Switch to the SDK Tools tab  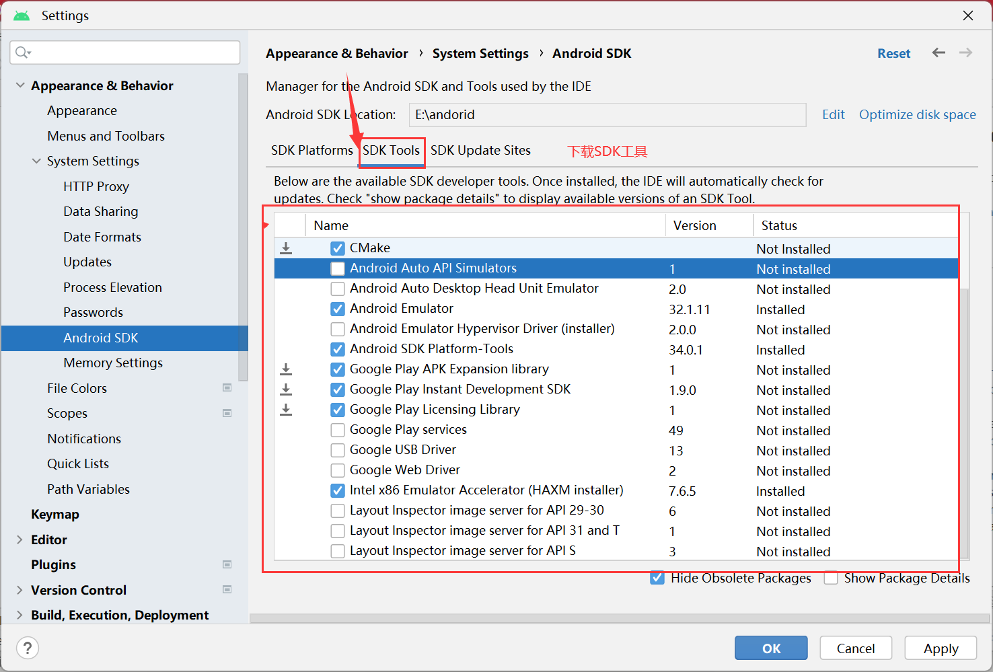tap(392, 150)
